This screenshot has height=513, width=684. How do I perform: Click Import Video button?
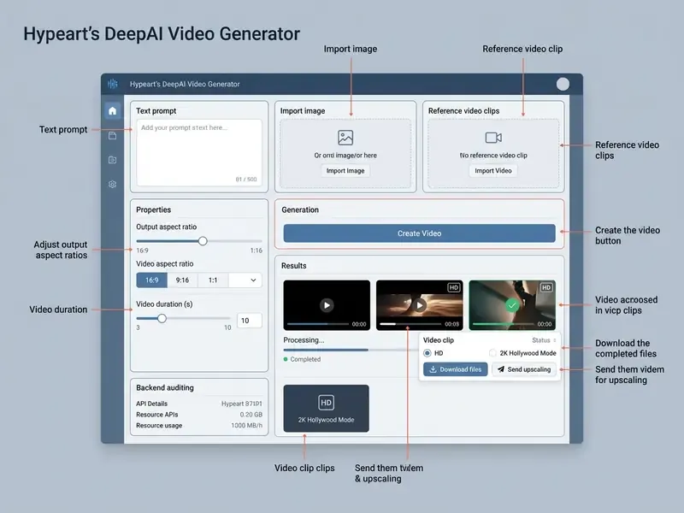pos(493,170)
